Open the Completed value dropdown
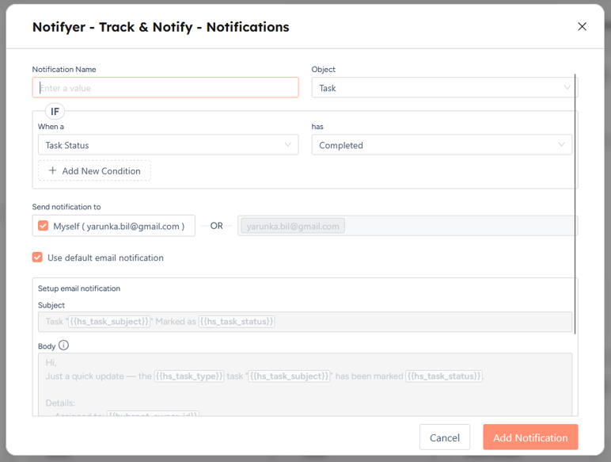The image size is (611, 462). point(442,145)
